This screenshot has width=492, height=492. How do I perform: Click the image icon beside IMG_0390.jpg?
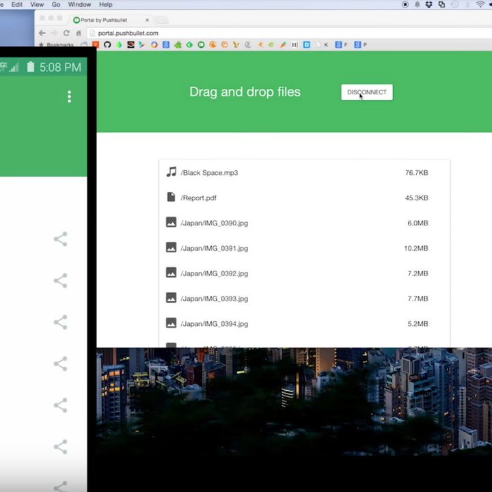[x=171, y=222]
